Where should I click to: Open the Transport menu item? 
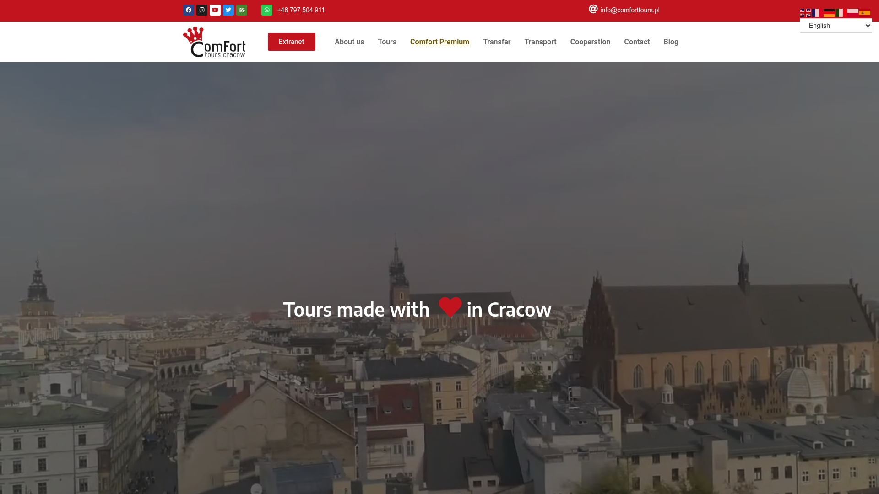pyautogui.click(x=540, y=42)
